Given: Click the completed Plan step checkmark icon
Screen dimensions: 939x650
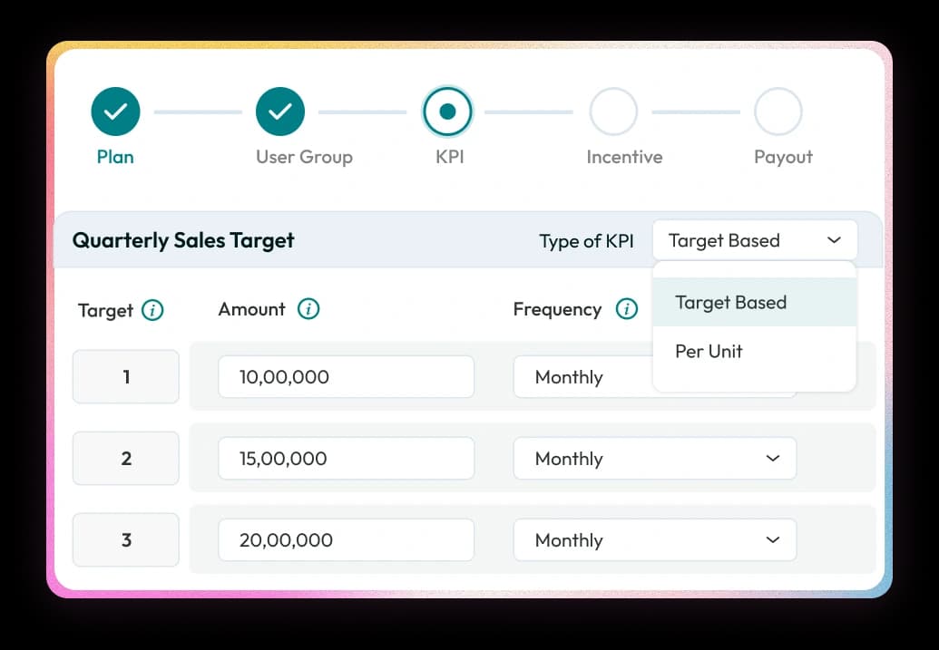Looking at the screenshot, I should pos(115,112).
